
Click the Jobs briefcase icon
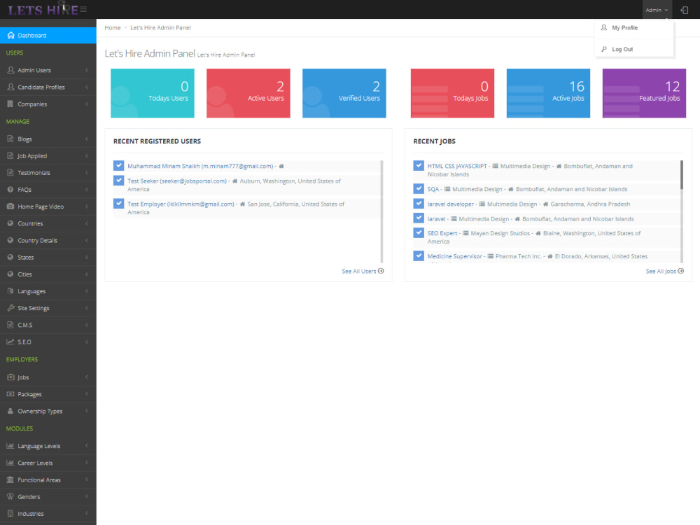[x=10, y=377]
